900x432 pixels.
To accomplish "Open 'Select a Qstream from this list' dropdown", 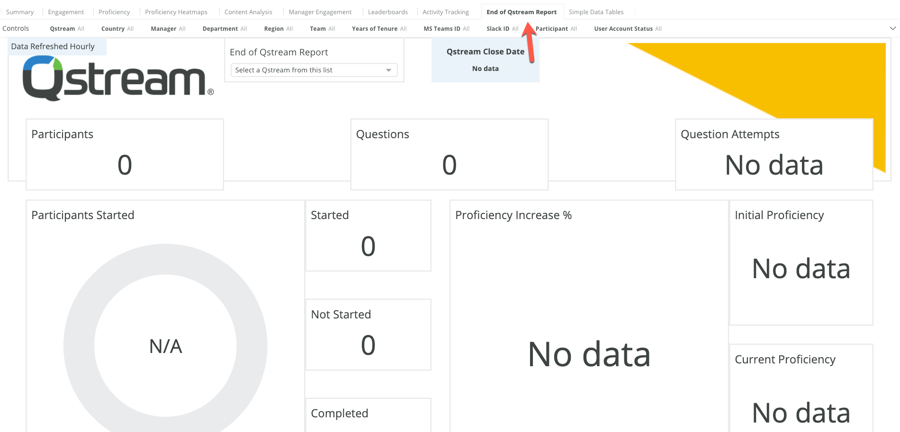I will pos(314,70).
